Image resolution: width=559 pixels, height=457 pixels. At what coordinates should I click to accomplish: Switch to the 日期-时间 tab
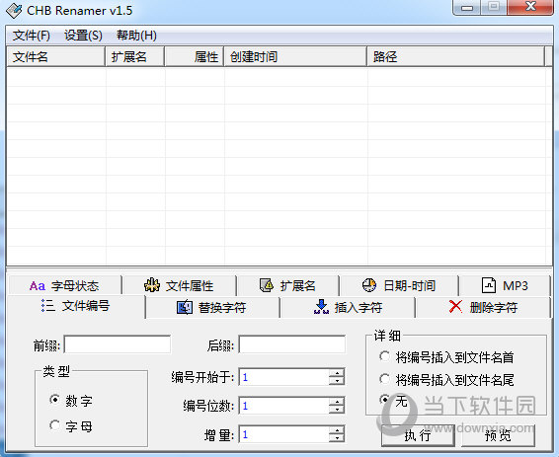(399, 285)
